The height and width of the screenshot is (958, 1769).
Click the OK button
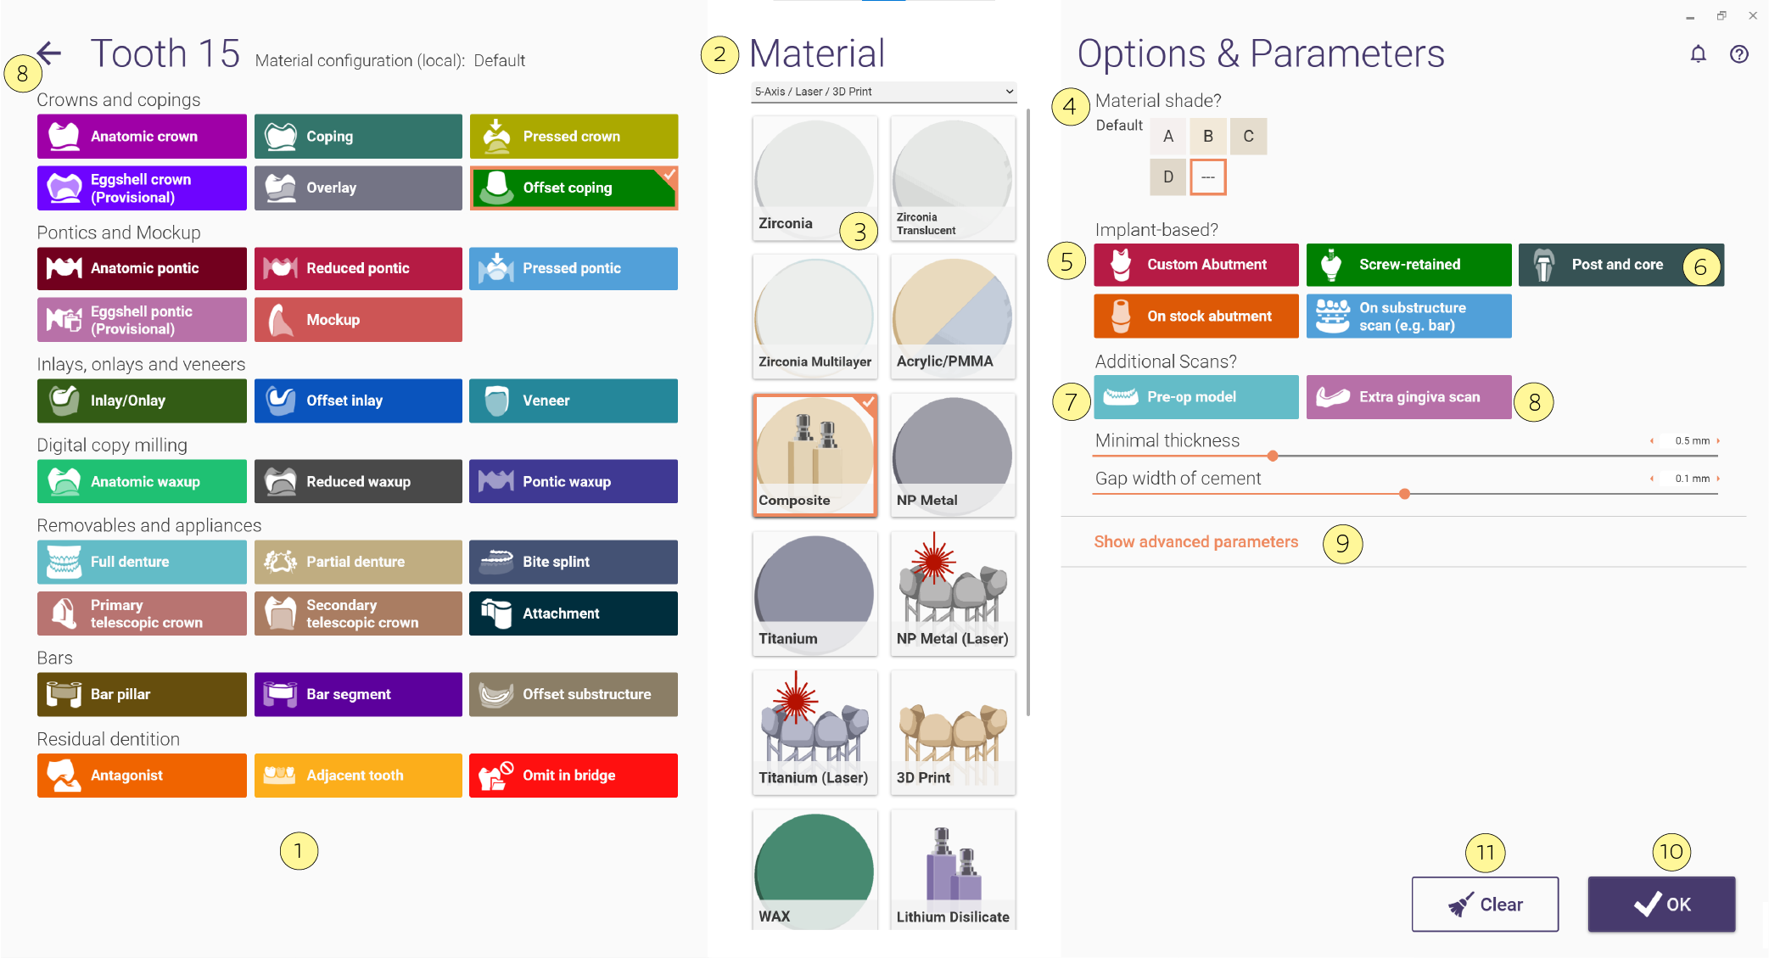(x=1661, y=905)
